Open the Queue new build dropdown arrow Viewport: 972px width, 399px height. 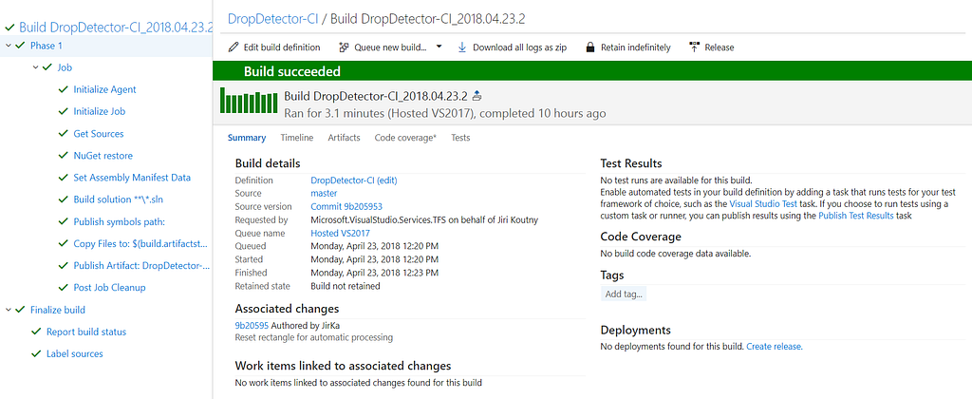(439, 47)
